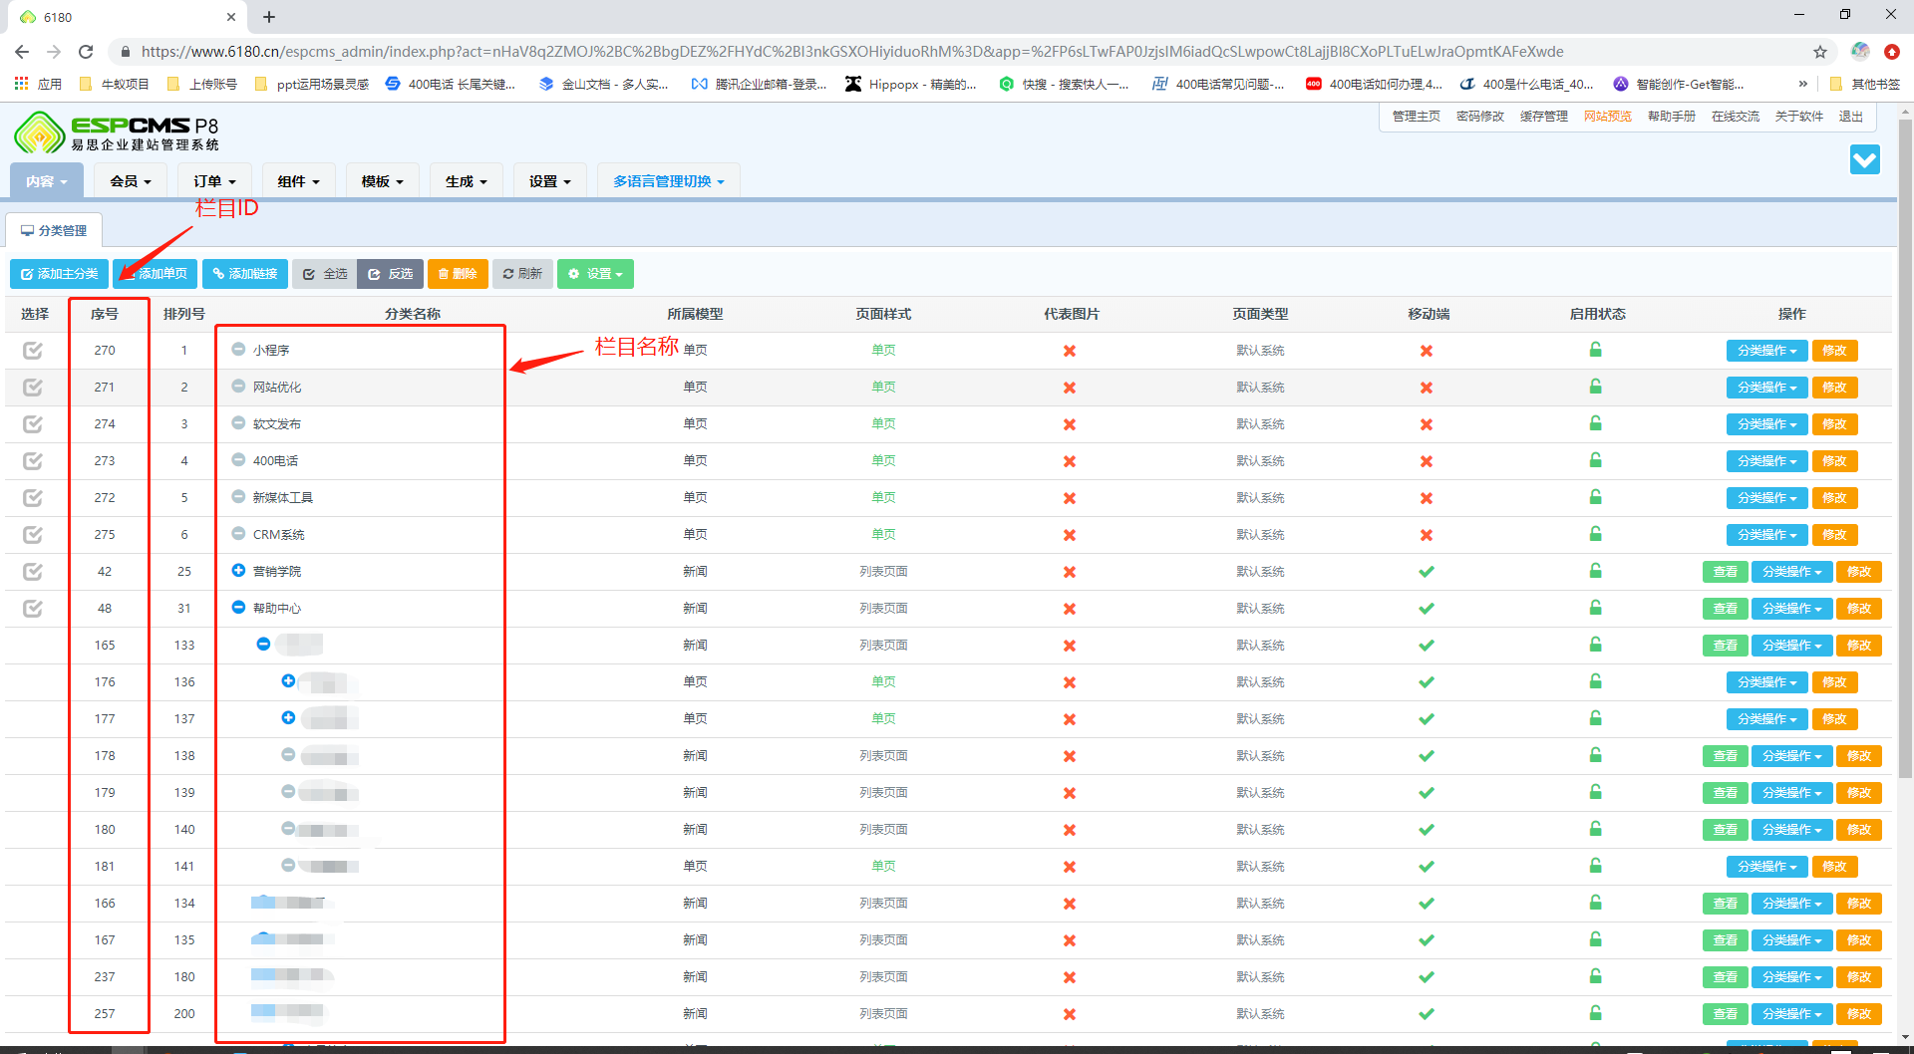This screenshot has width=1914, height=1054.
Task: Open the 模板 menu
Action: click(x=382, y=181)
